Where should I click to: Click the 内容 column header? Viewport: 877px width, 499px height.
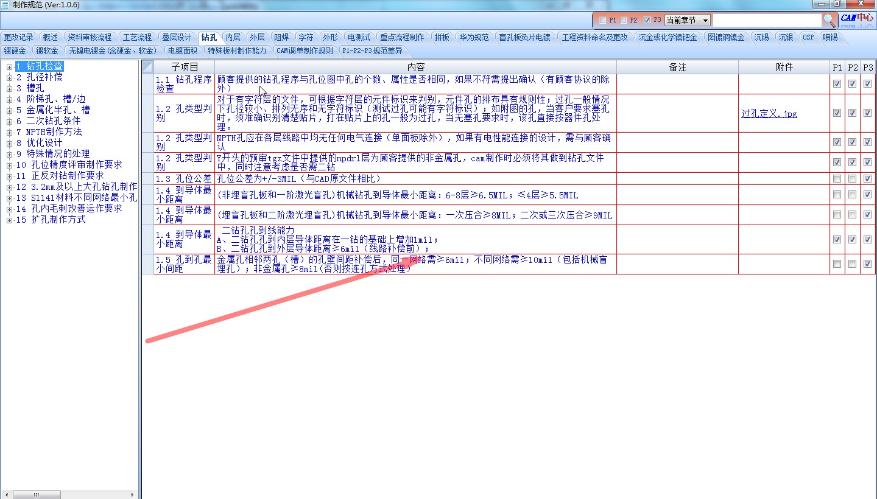[x=416, y=68]
